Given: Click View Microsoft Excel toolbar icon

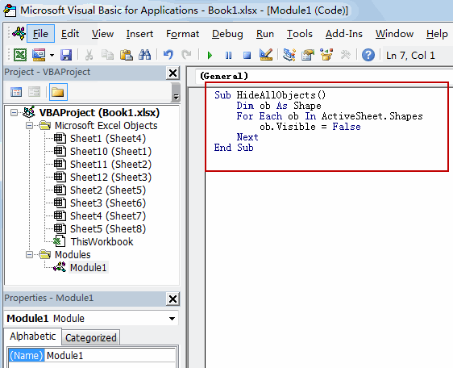Looking at the screenshot, I should pos(20,55).
